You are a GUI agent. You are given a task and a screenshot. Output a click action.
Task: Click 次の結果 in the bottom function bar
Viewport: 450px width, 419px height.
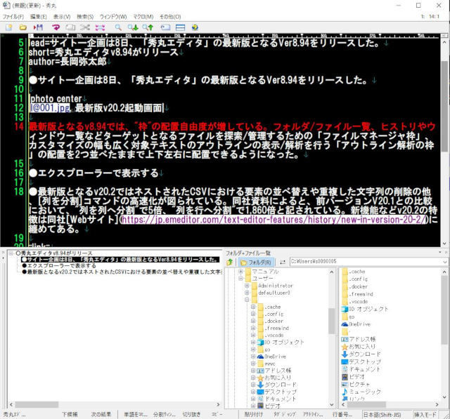(x=101, y=414)
